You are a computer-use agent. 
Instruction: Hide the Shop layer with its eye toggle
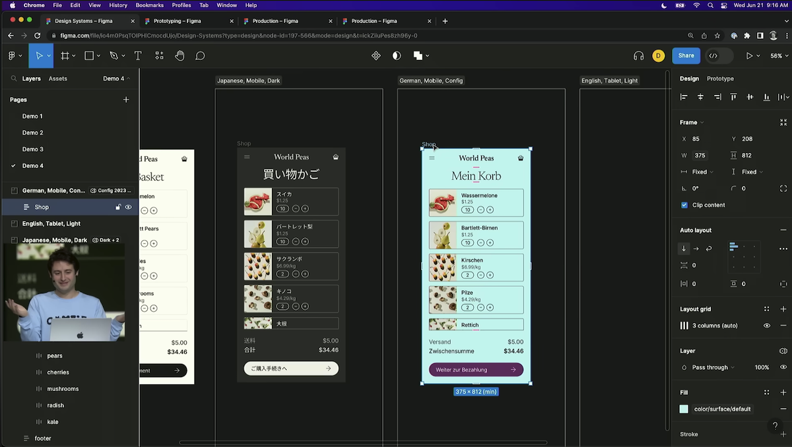point(128,206)
